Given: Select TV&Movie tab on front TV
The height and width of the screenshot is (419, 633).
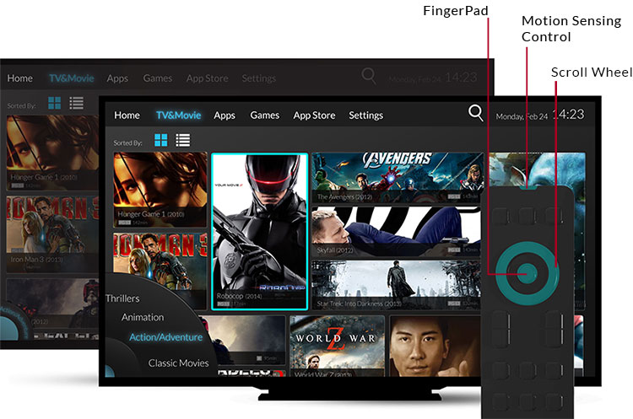Looking at the screenshot, I should [178, 115].
